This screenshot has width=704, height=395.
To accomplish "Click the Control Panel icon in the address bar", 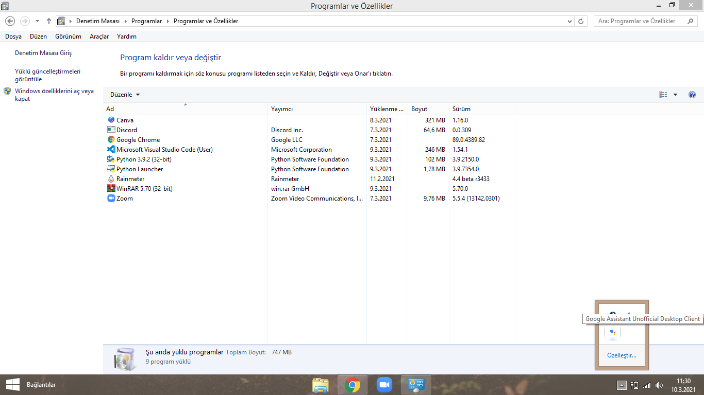I will [61, 21].
